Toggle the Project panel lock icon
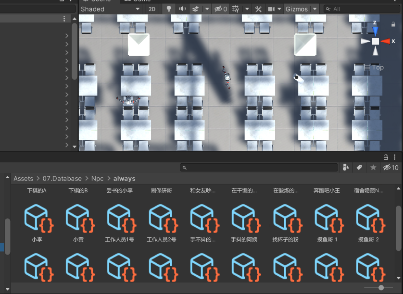Screen dimensions: 403x294 point(386,157)
